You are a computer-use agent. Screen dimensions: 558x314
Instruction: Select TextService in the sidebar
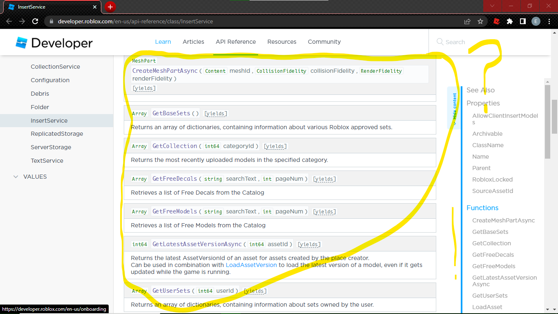tap(47, 161)
